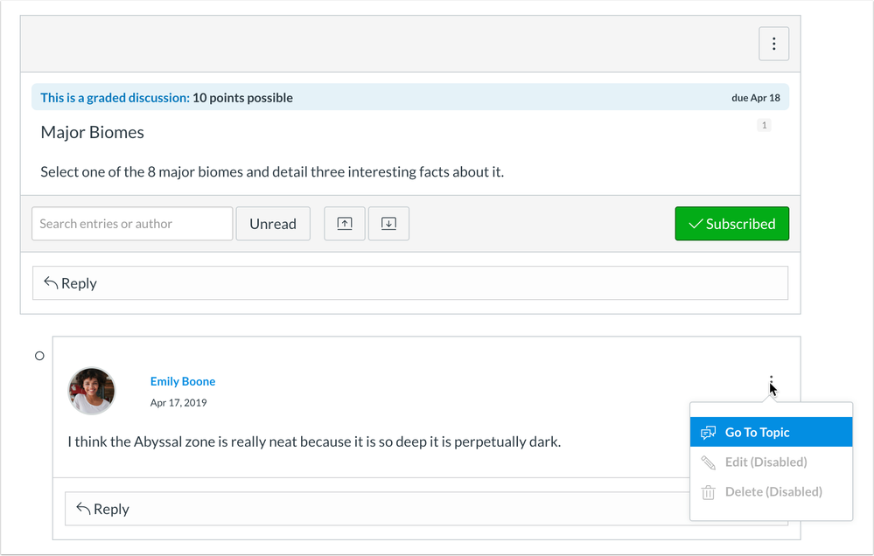This screenshot has height=556, width=874.
Task: Click the expand replies download-arrow icon
Action: [388, 224]
